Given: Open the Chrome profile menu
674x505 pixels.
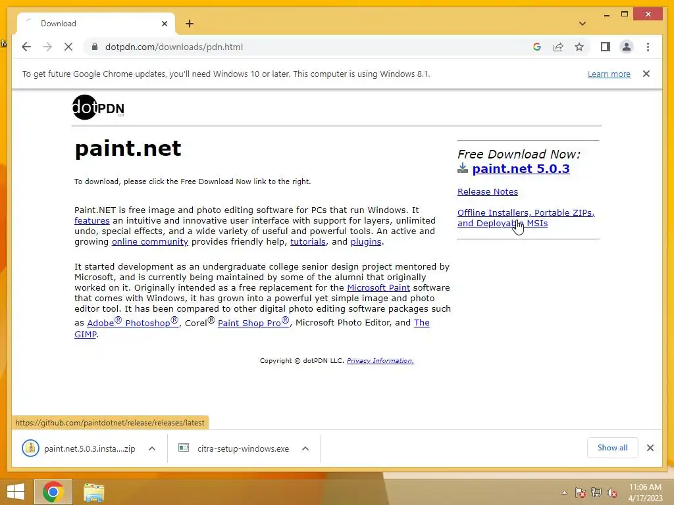Looking at the screenshot, I should (627, 47).
